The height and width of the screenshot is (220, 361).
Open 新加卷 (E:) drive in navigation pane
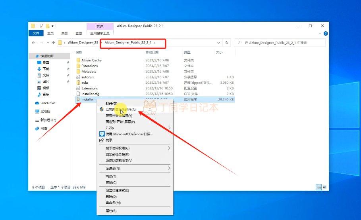click(x=48, y=120)
